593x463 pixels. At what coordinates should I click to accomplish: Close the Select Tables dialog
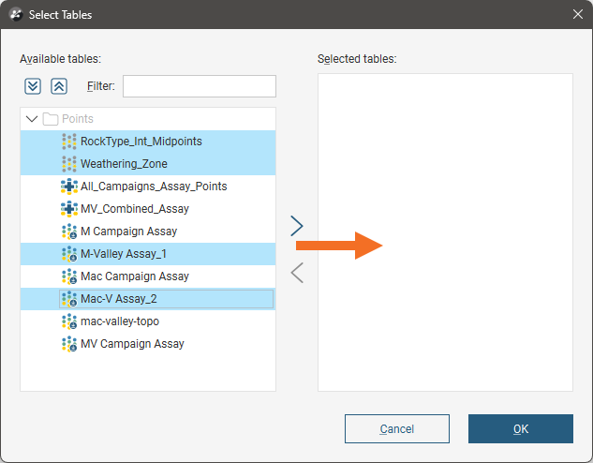click(x=576, y=15)
